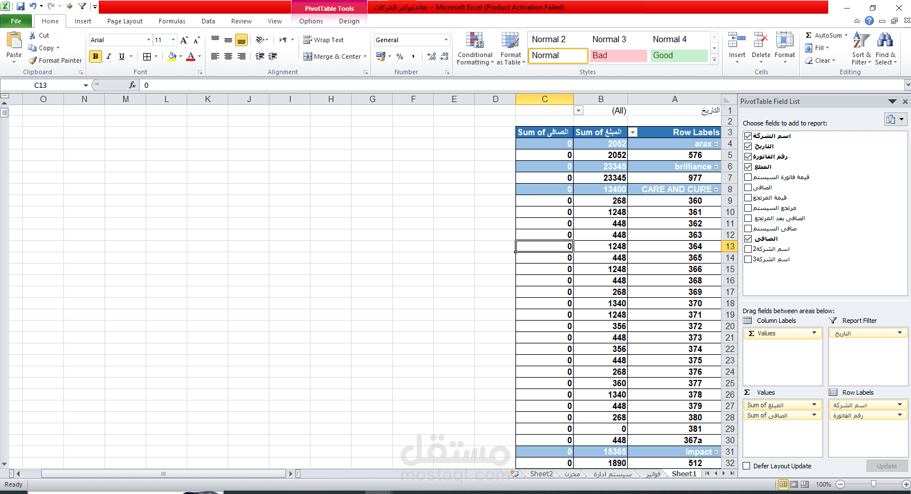This screenshot has width=911, height=494.
Task: Apply Percent Style number format
Action: (x=400, y=56)
